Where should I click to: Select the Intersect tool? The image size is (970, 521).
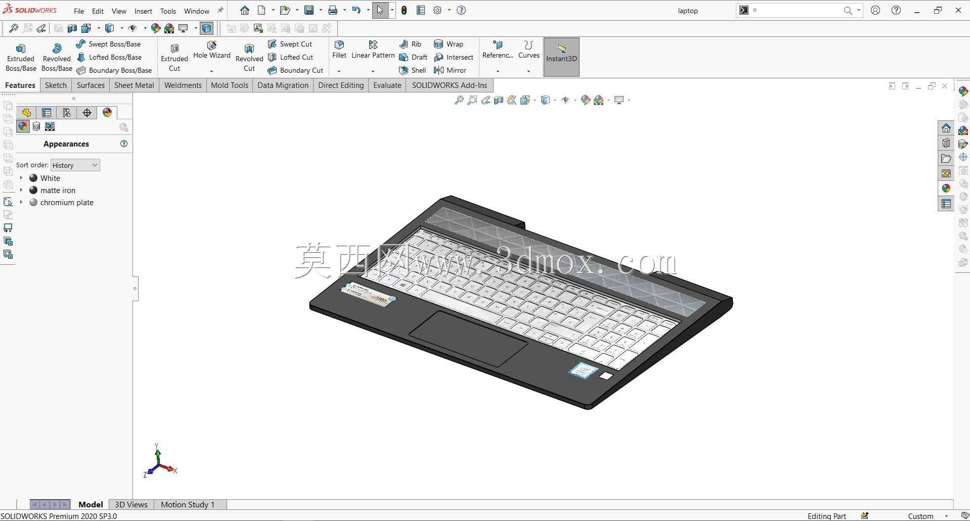454,57
